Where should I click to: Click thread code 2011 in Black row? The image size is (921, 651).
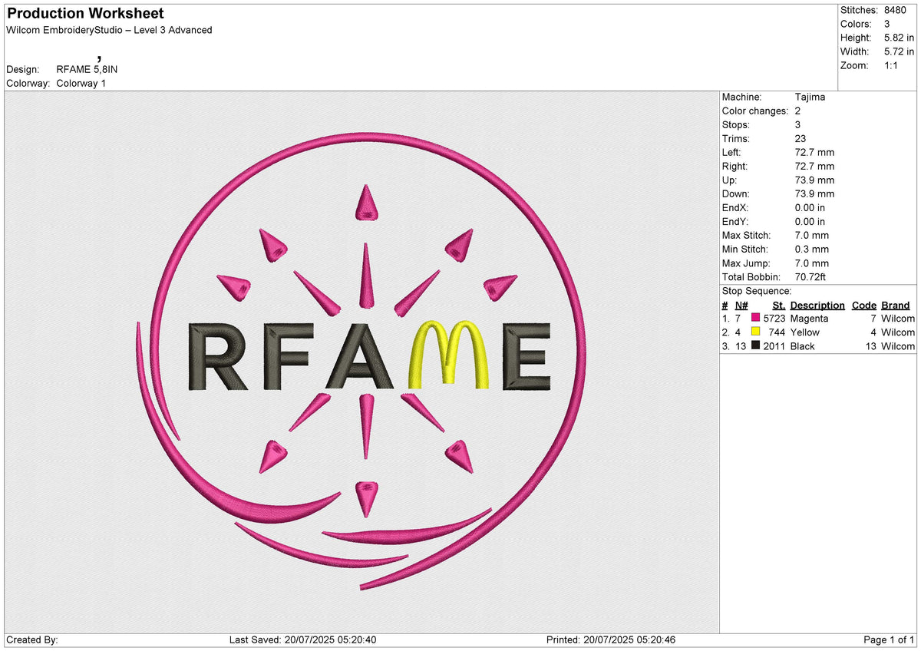pos(774,345)
